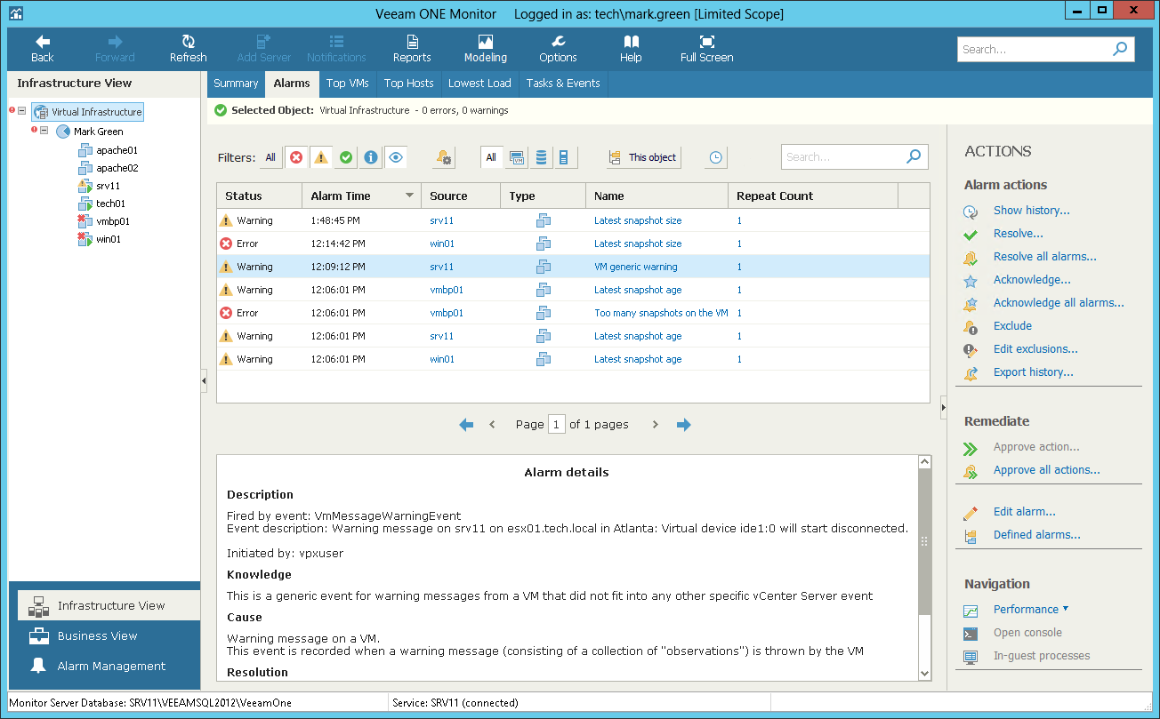Switch to Full Screen mode
The height and width of the screenshot is (719, 1160).
707,49
